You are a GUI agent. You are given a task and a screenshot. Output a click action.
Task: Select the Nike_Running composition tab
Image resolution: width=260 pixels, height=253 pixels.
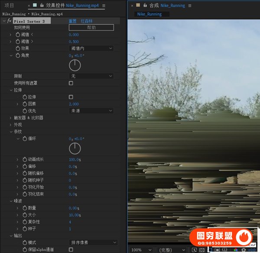[149, 14]
